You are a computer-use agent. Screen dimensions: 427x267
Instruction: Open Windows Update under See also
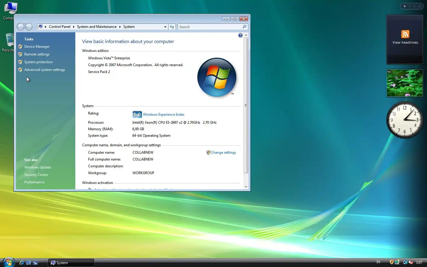[38, 167]
